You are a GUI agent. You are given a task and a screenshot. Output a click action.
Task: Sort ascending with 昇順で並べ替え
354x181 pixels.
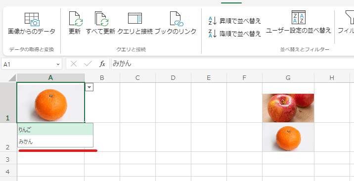click(x=234, y=21)
